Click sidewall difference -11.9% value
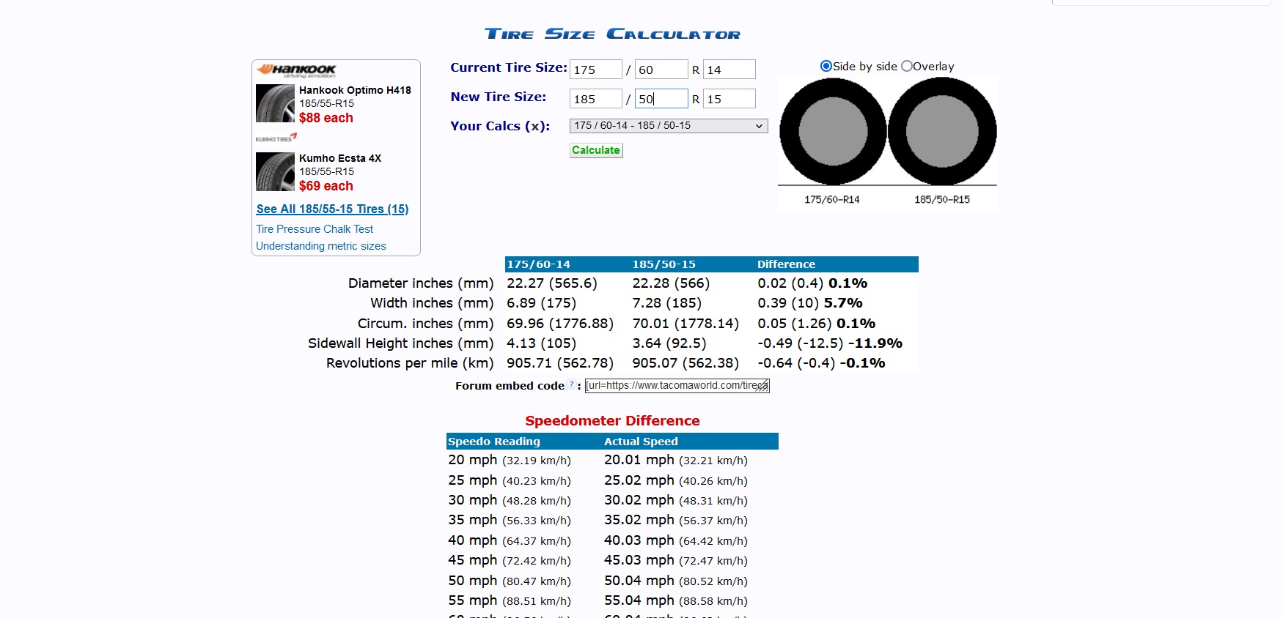Image resolution: width=1283 pixels, height=618 pixels. [875, 343]
